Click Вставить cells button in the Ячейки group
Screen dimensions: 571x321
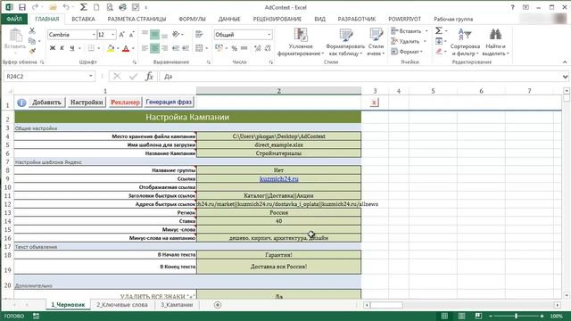[x=406, y=31]
